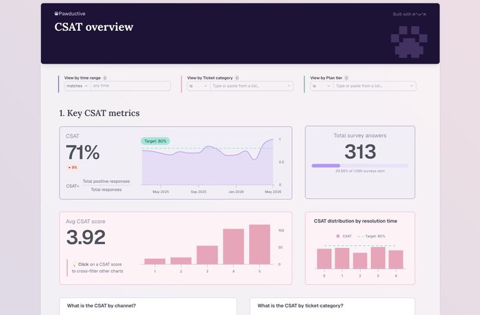
Task: Click bar 0 in resolution time chart
Action: click(324, 259)
